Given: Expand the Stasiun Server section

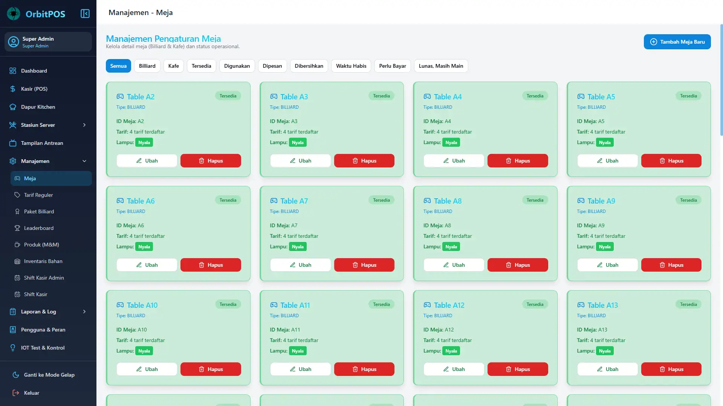Looking at the screenshot, I should click(x=84, y=125).
